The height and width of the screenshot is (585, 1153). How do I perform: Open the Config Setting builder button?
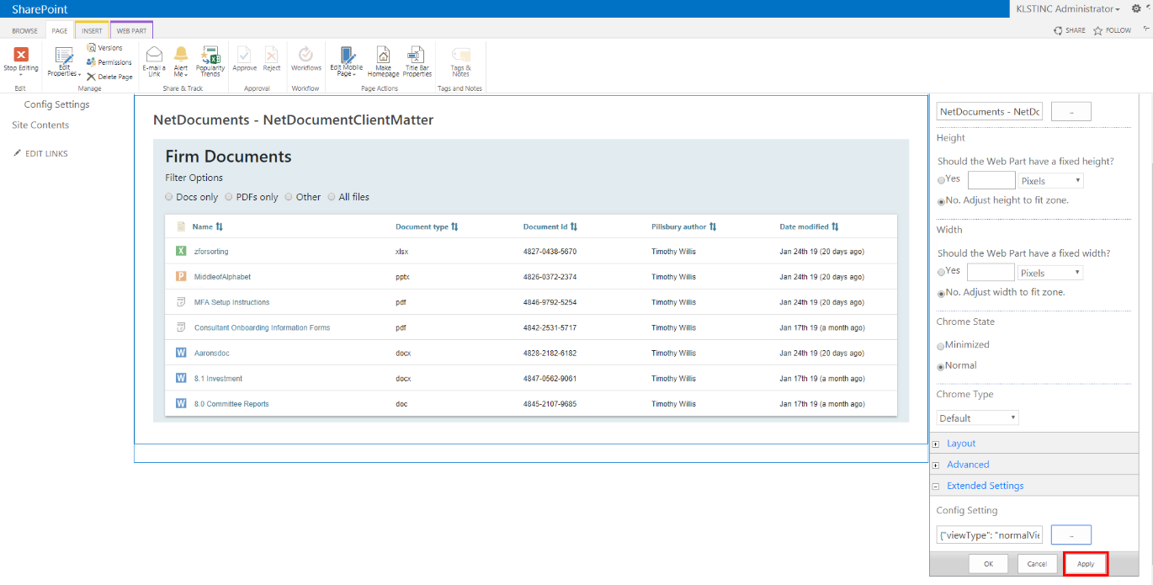[x=1071, y=534]
